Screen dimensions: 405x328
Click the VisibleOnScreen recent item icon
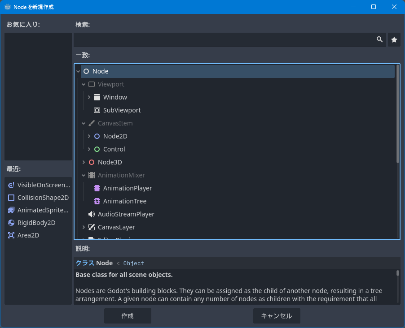[11, 185]
